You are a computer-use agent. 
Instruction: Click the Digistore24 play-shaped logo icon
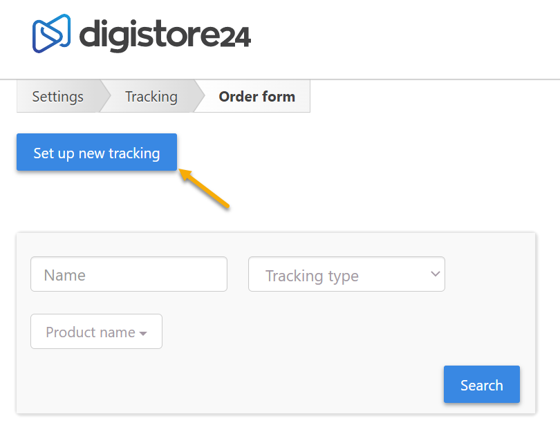(51, 34)
